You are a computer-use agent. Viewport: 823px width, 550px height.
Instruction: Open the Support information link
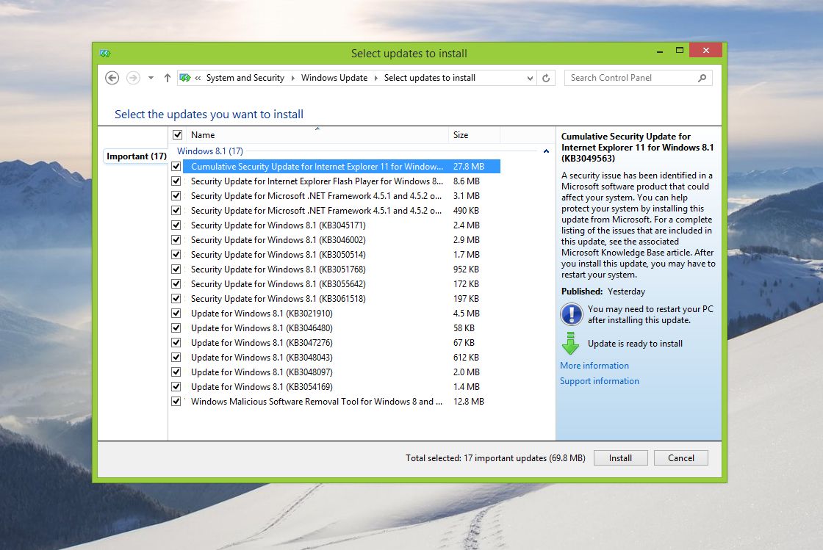coord(600,381)
